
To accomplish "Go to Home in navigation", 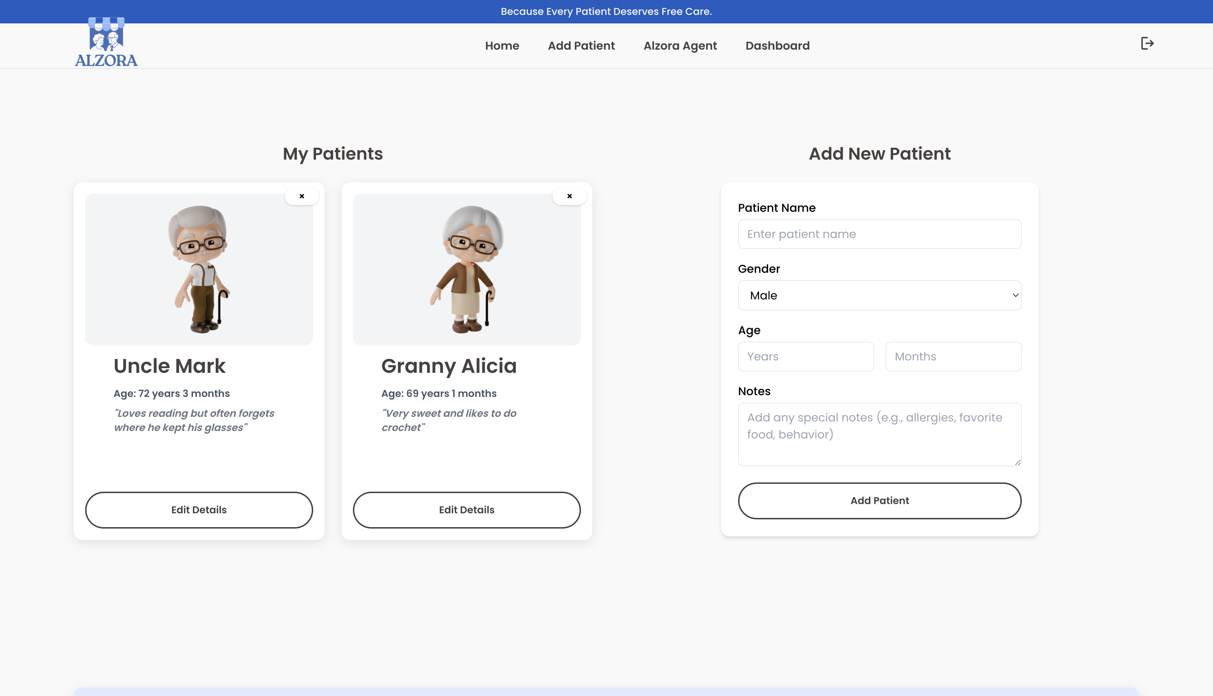I will click(502, 46).
